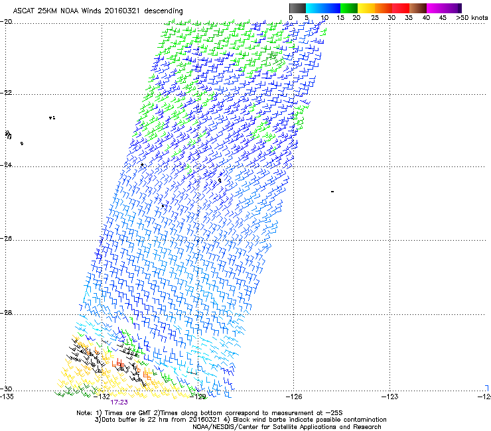The image size is (491, 431).
Task: Click the magenta 40-45 knots legend segment
Action: [435, 8]
